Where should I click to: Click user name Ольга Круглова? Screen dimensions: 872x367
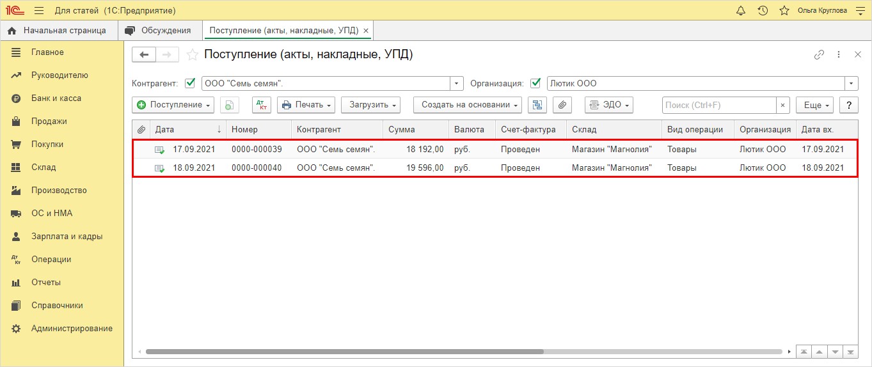[x=822, y=10]
